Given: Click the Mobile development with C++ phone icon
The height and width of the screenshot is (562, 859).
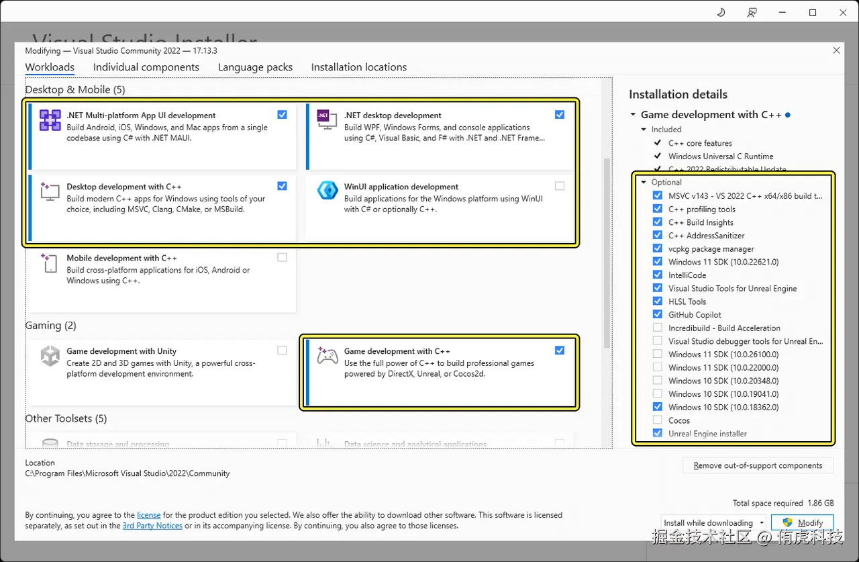Looking at the screenshot, I should pos(50,263).
